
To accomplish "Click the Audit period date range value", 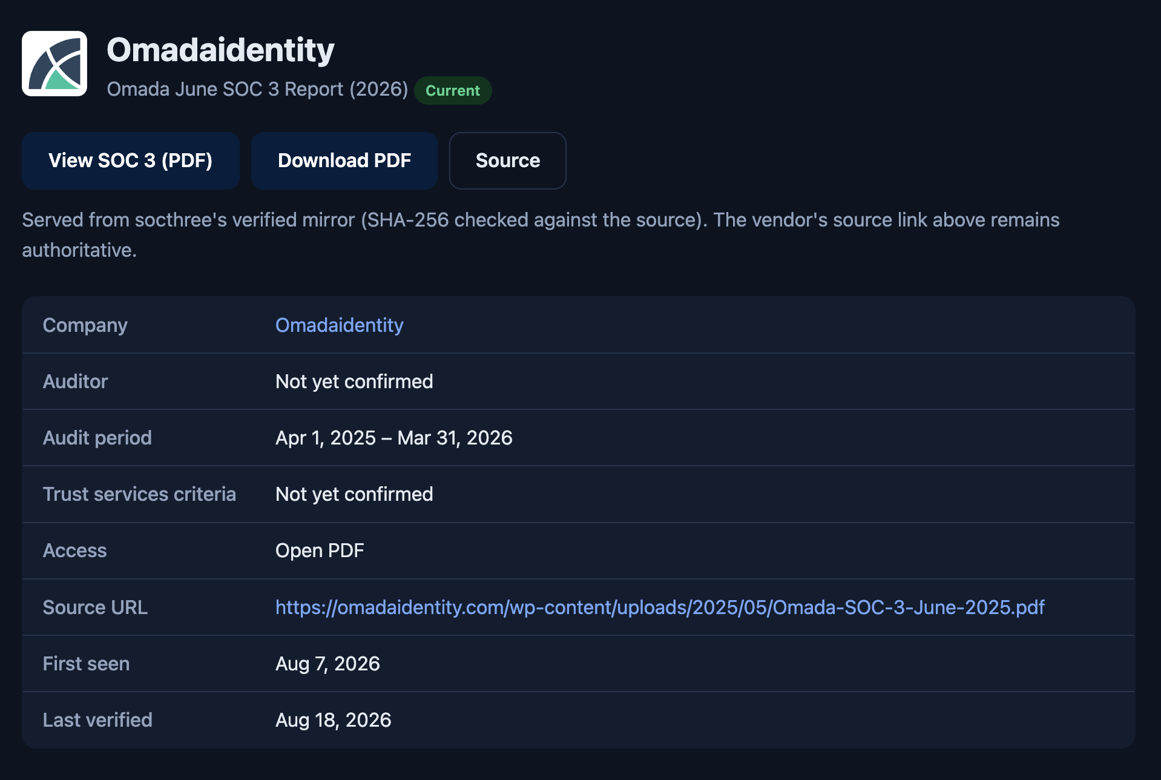I will (x=394, y=438).
